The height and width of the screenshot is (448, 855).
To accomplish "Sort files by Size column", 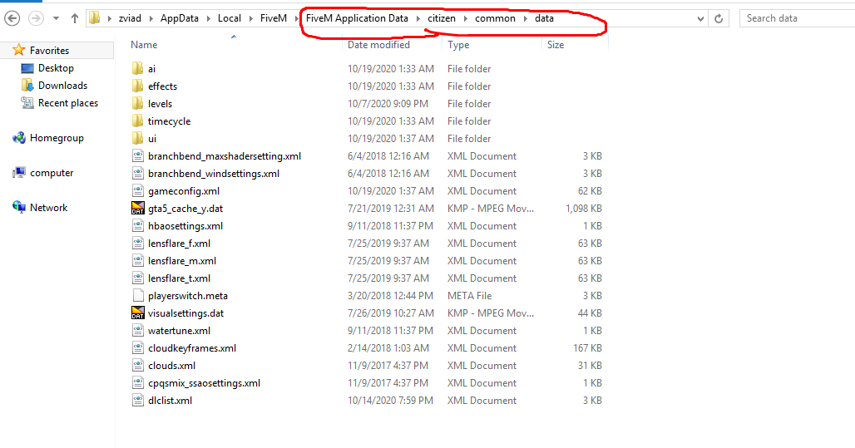I will (556, 45).
